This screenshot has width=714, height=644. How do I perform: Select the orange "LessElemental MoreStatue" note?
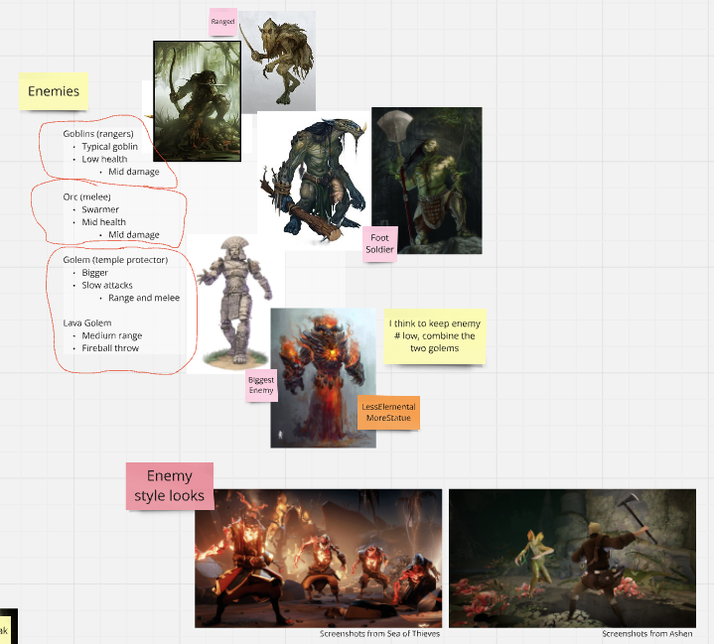[389, 412]
